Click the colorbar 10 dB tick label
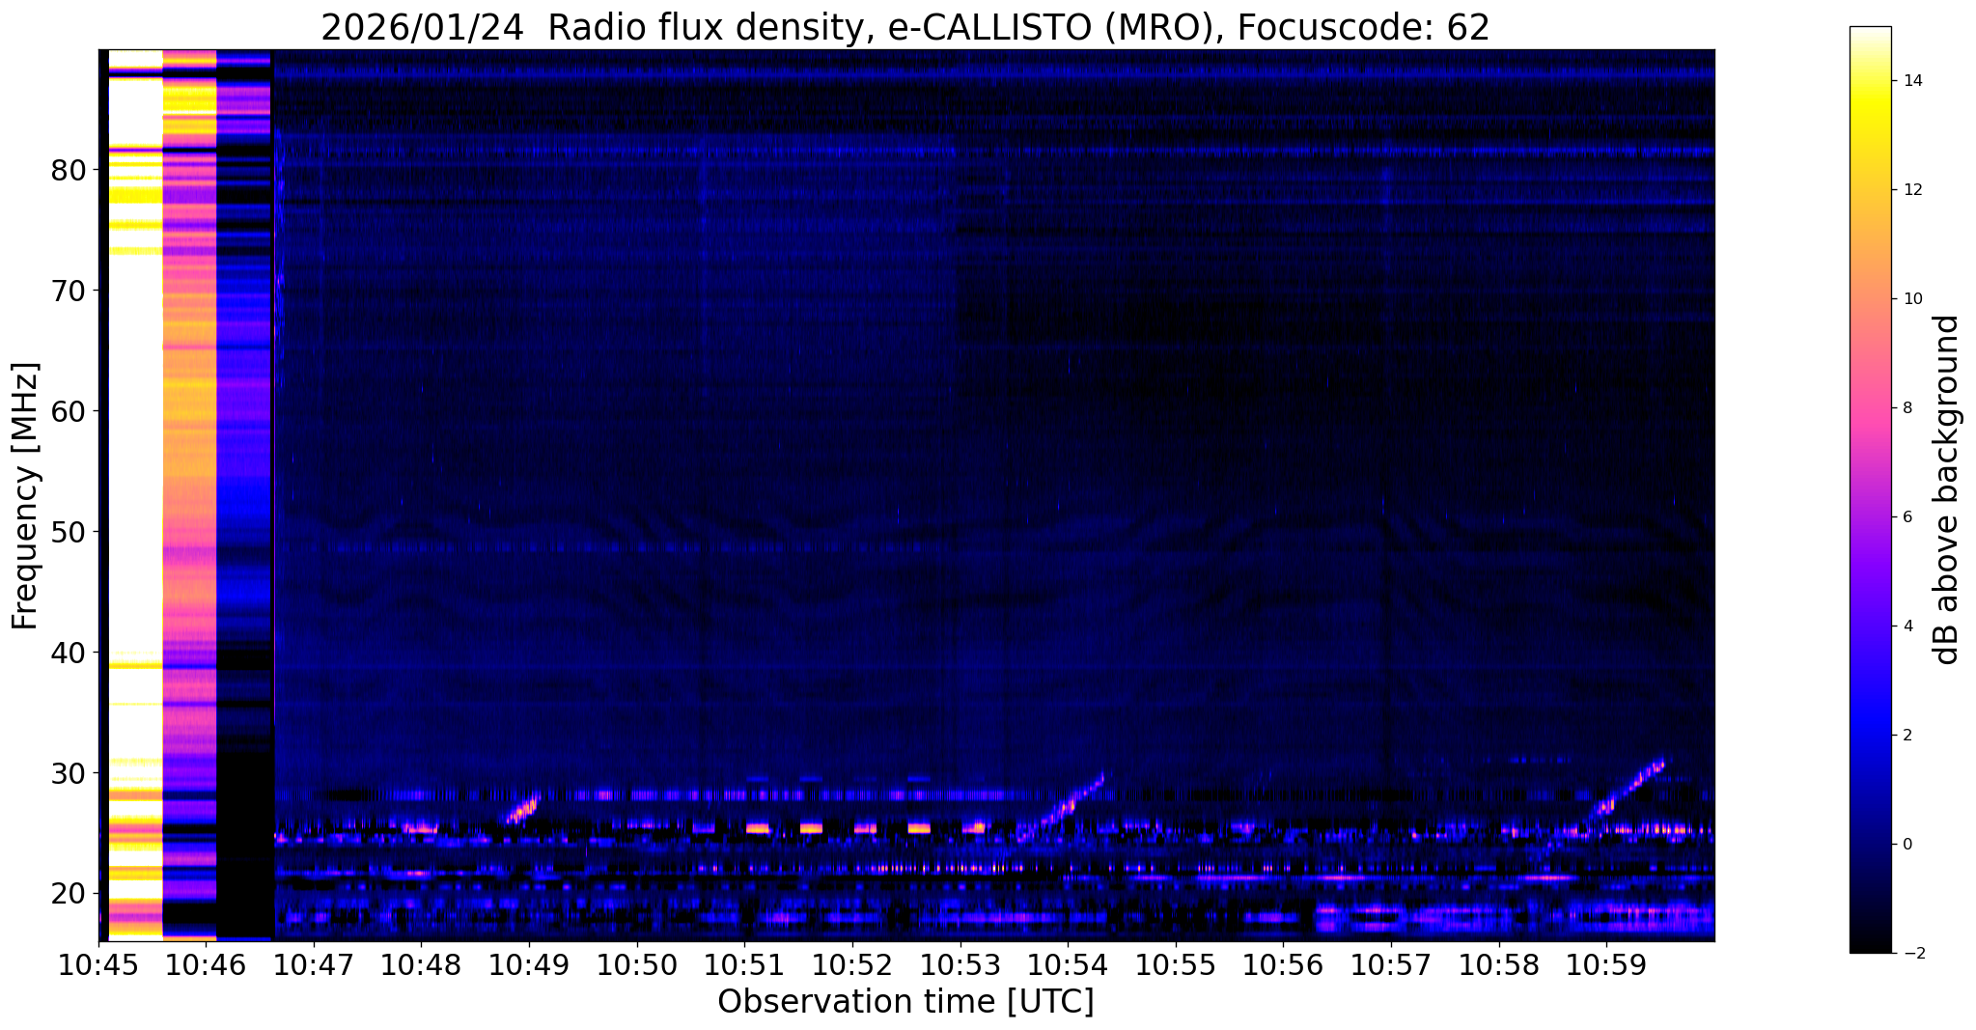The width and height of the screenshot is (1976, 1030). coord(1912,299)
